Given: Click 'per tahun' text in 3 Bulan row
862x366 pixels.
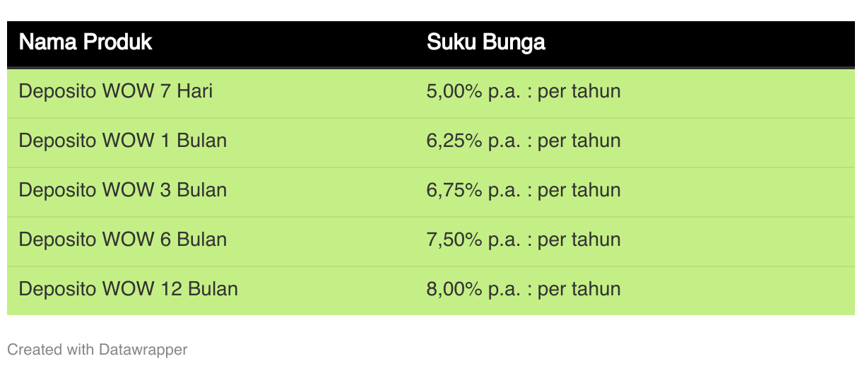Looking at the screenshot, I should (579, 191).
